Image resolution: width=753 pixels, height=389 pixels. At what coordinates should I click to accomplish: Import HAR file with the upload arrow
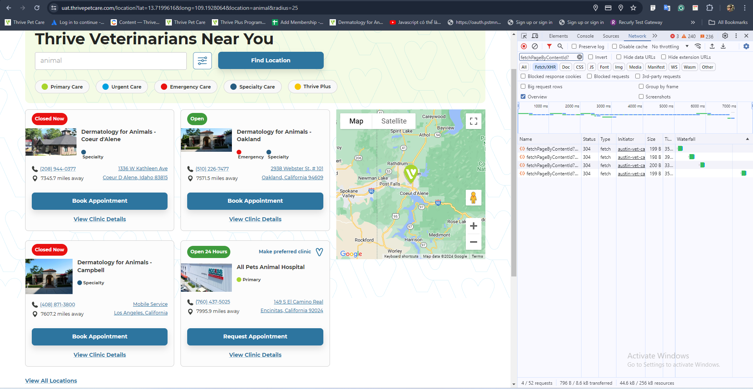[x=712, y=46]
